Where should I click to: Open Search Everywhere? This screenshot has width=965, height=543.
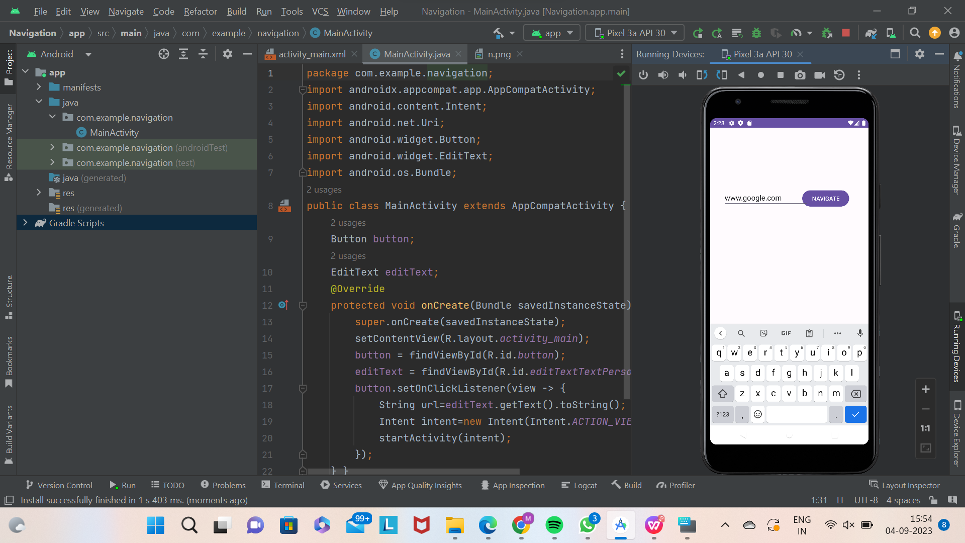(x=915, y=33)
